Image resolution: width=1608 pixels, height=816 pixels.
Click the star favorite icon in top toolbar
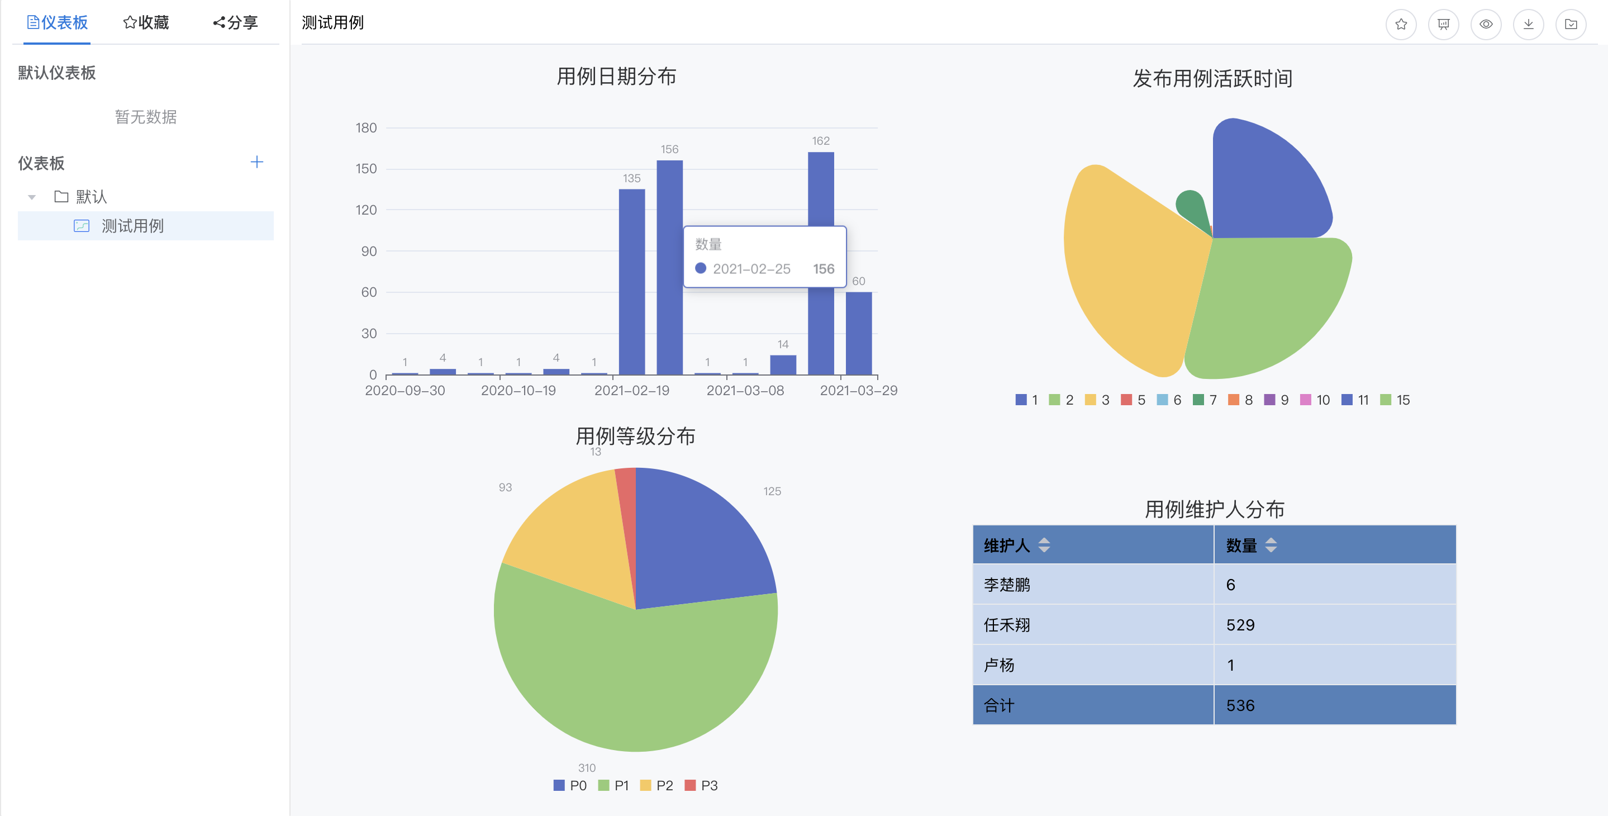click(1401, 25)
